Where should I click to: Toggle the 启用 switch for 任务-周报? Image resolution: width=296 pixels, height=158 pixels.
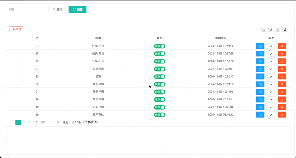pos(159,54)
